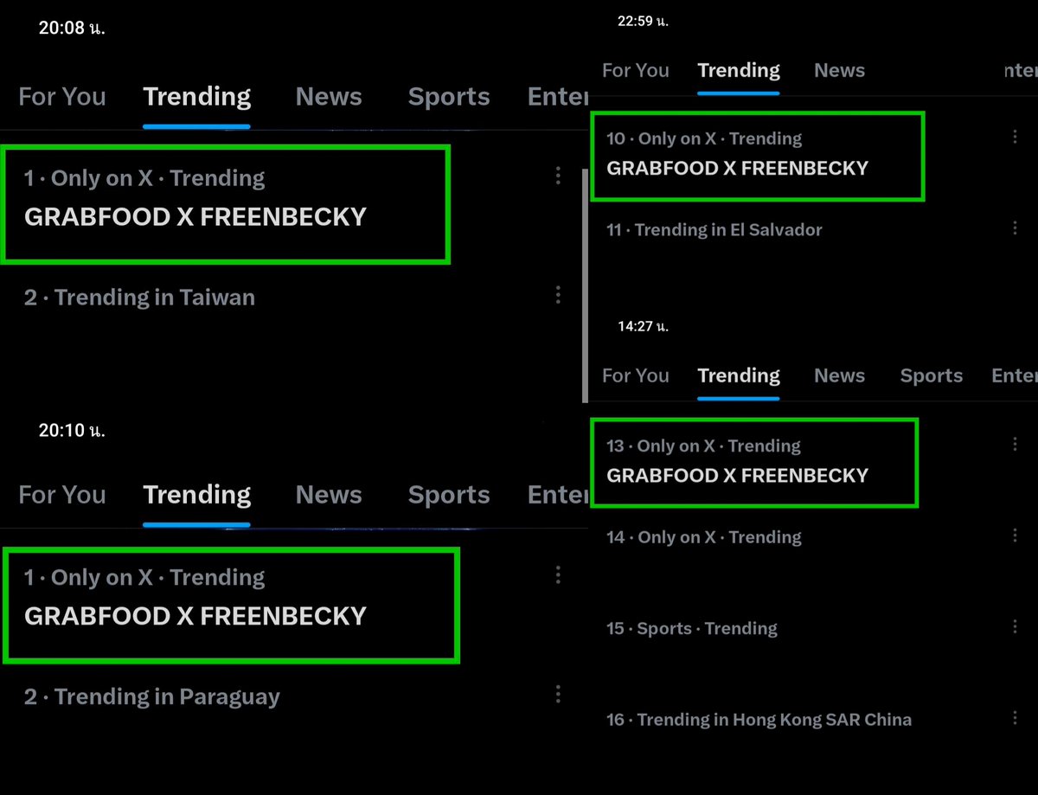Switch to For You tab in 14:27 panel
Viewport: 1038px width, 795px height.
pos(636,376)
